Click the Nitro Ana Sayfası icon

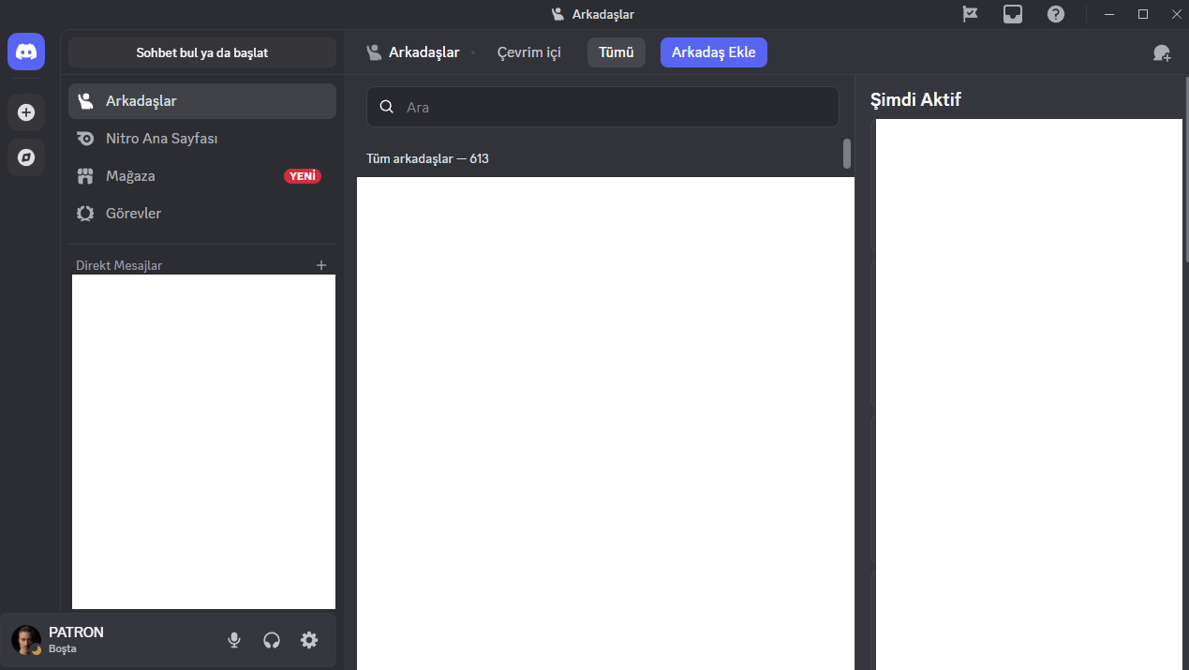click(x=85, y=139)
